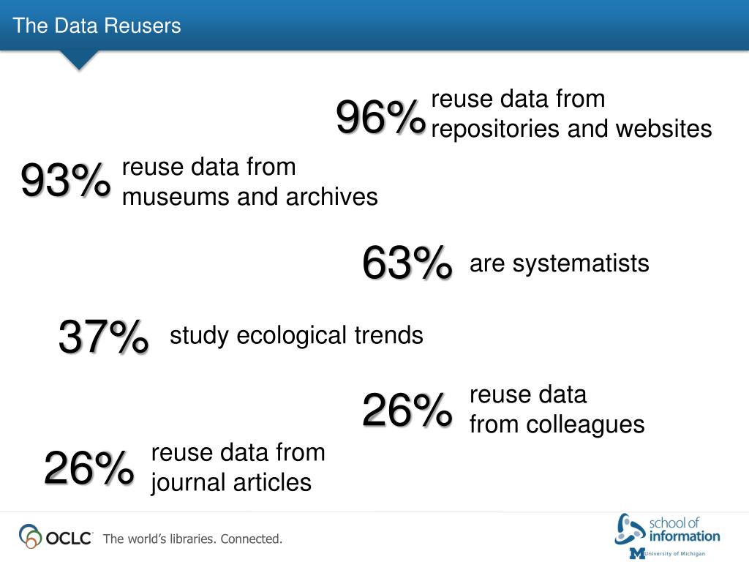Click 'reuse data from repositories and websites' text
The image size is (749, 562).
pos(571,113)
